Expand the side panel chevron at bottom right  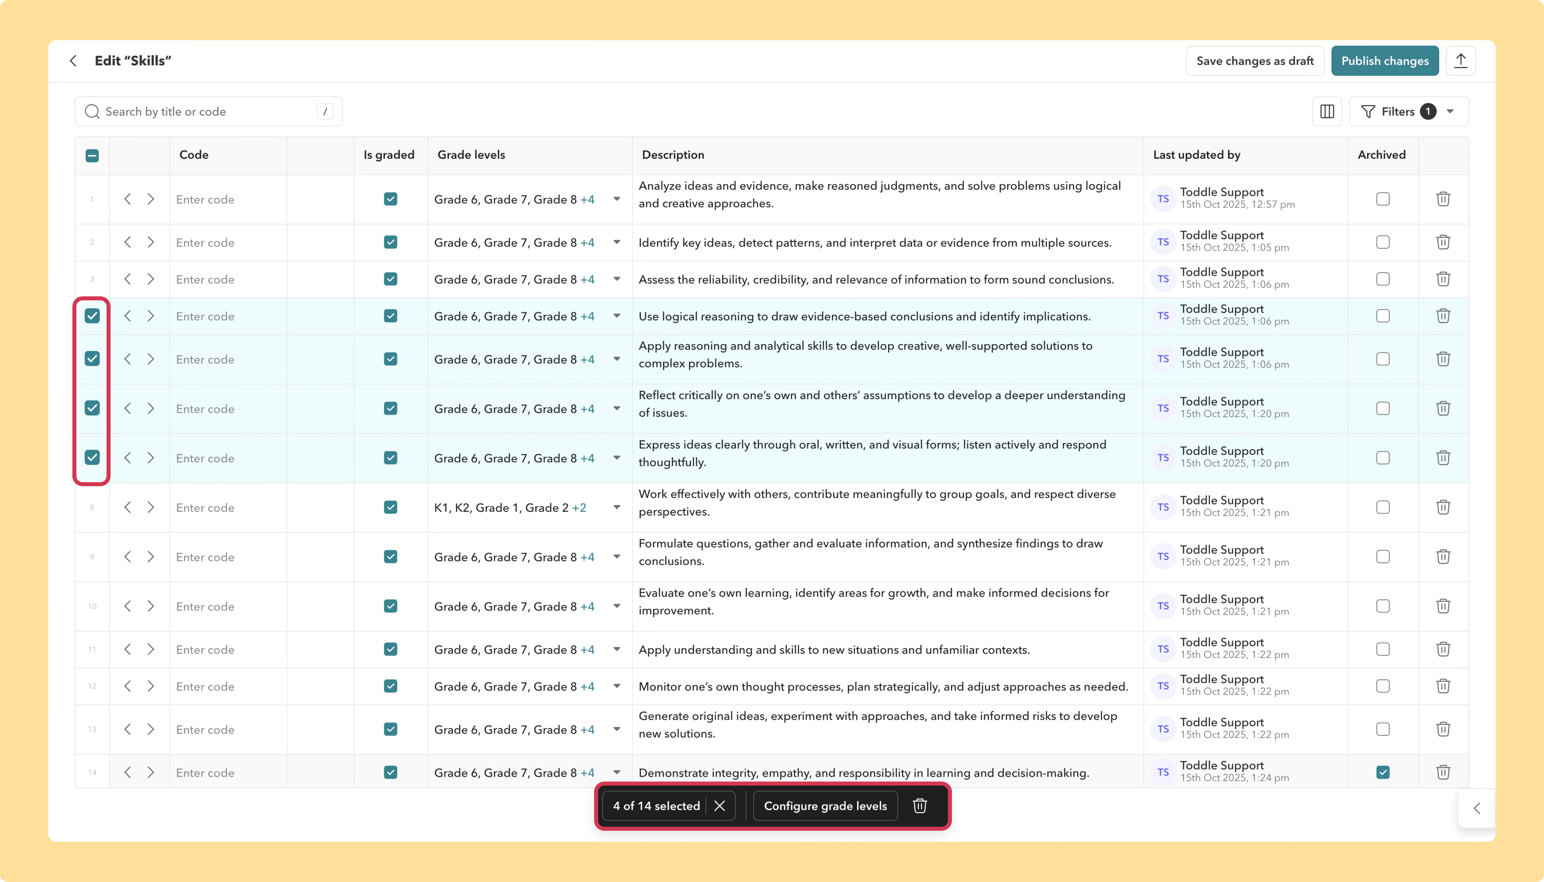click(1477, 808)
